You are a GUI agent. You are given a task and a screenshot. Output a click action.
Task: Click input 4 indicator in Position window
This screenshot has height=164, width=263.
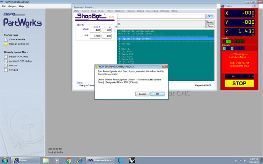(x=232, y=41)
